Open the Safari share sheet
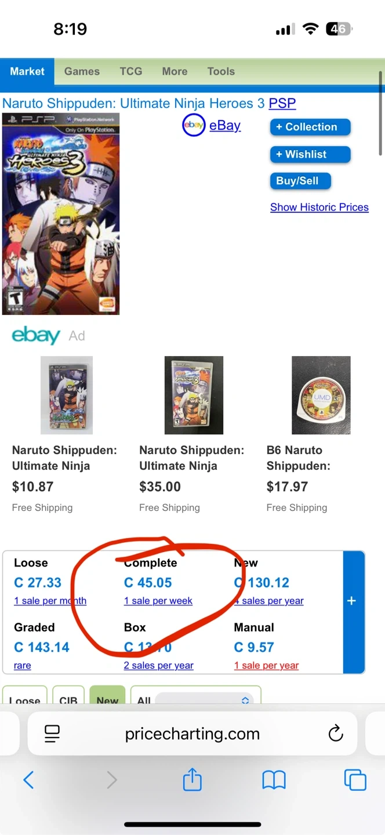Viewport: 385px width, 835px height. [192, 780]
